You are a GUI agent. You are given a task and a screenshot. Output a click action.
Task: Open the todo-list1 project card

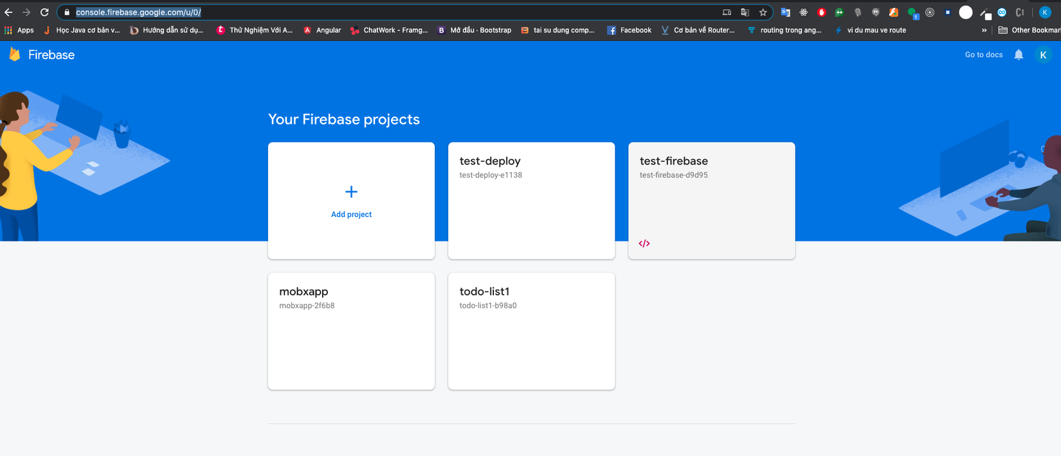(531, 331)
